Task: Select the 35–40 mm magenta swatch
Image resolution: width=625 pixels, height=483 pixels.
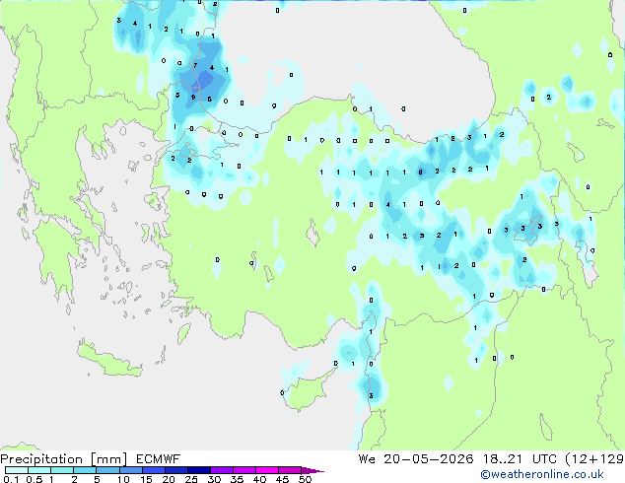Action: tap(244, 470)
